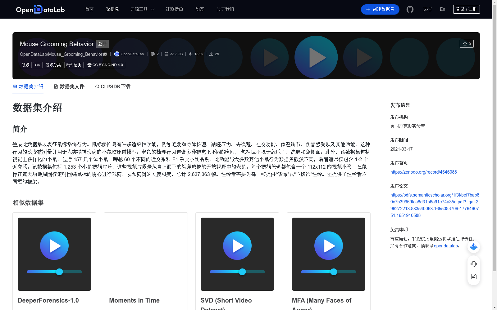Switch language to En
The height and width of the screenshot is (310, 497).
click(443, 9)
